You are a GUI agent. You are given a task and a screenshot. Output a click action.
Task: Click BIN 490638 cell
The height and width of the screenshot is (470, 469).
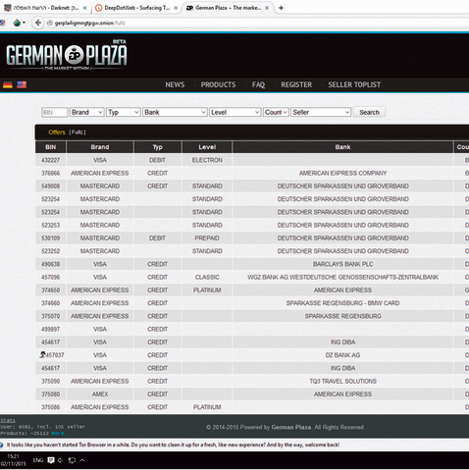(51, 264)
